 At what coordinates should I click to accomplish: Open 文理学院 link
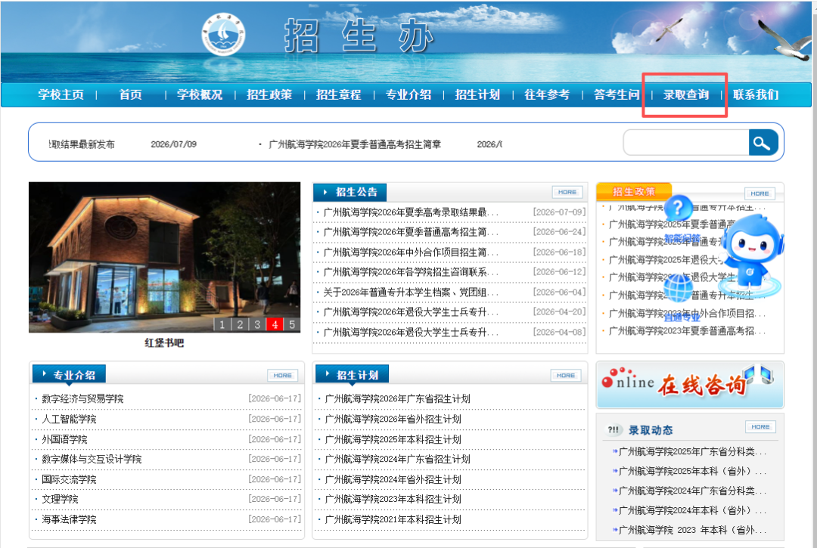[60, 499]
